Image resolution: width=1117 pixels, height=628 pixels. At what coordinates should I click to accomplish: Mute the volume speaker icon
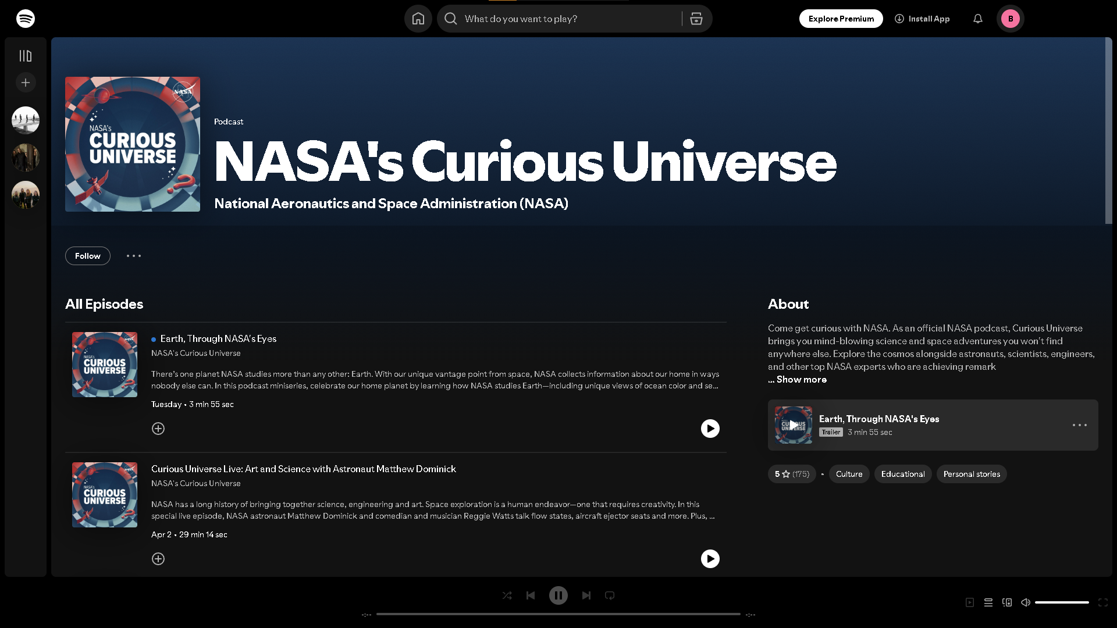[1026, 602]
